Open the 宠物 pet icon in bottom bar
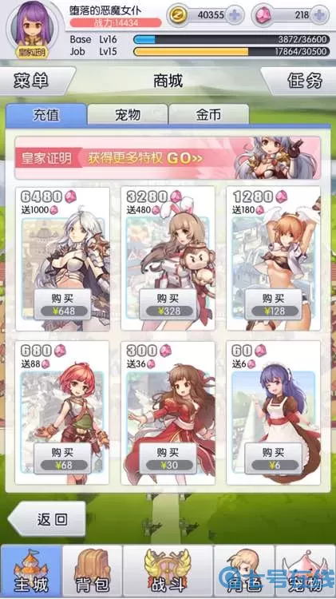This screenshot has width=336, height=599. tap(306, 571)
